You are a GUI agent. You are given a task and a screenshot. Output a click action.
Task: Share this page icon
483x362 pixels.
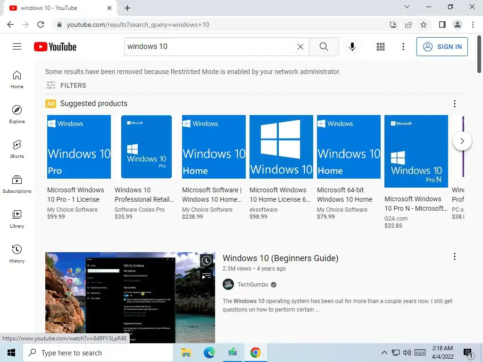pyautogui.click(x=408, y=25)
